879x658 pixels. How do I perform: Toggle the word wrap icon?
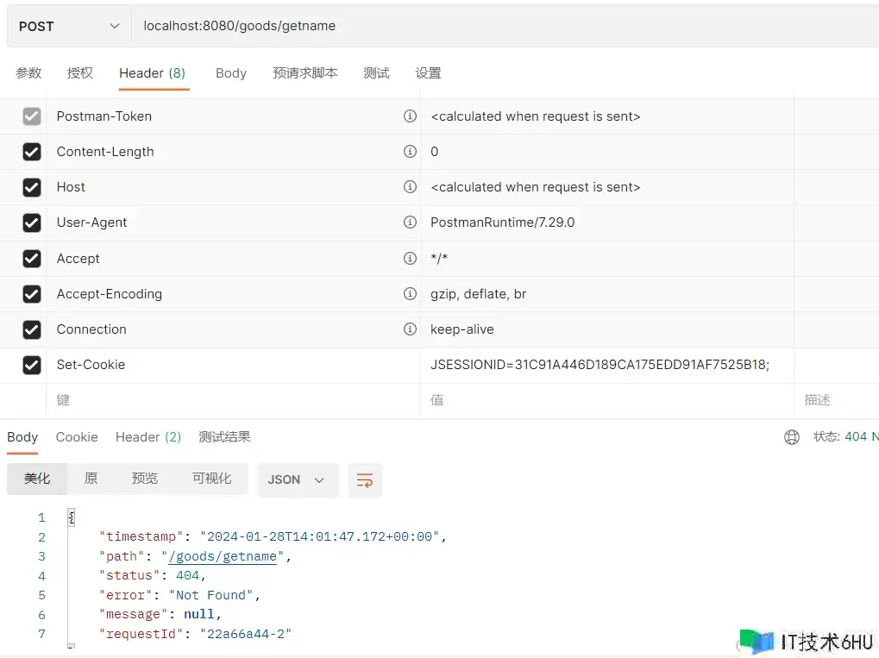365,480
